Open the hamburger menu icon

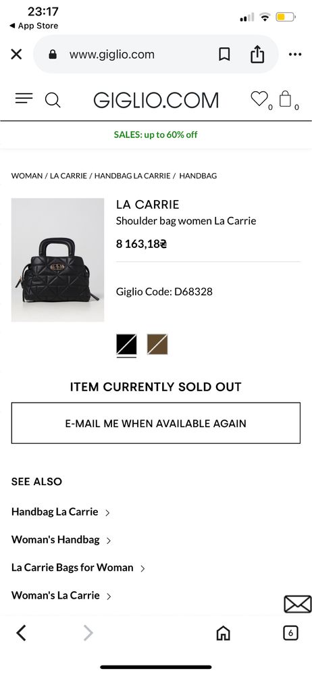coord(24,99)
